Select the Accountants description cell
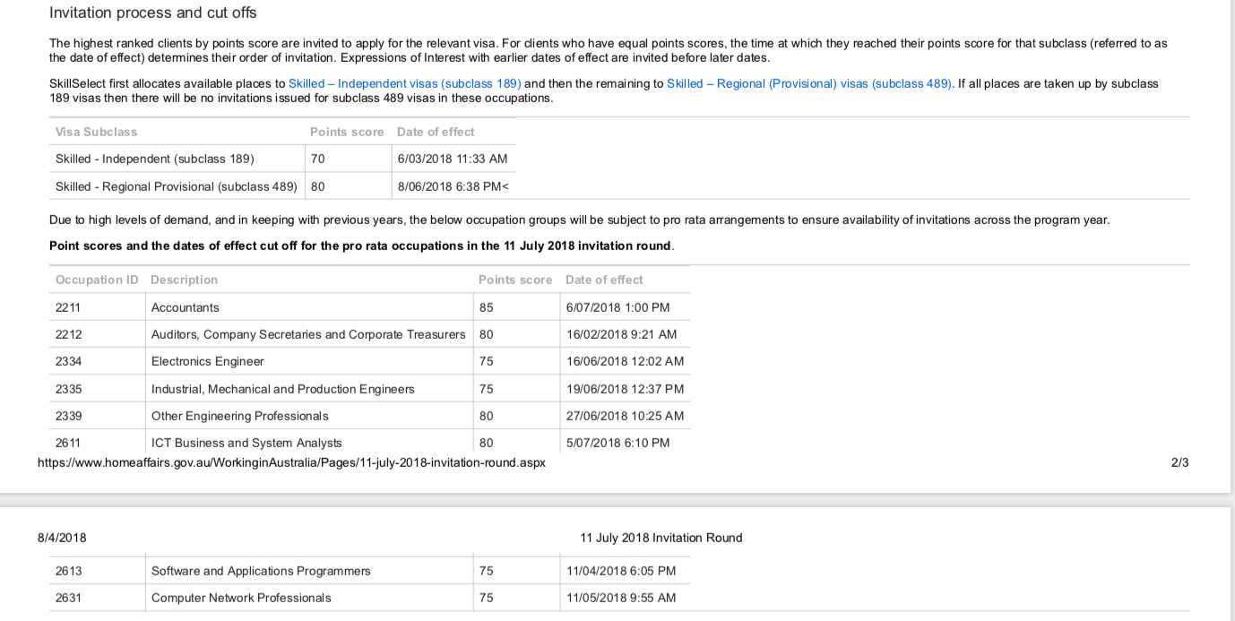Image resolution: width=1235 pixels, height=621 pixels. [x=185, y=307]
